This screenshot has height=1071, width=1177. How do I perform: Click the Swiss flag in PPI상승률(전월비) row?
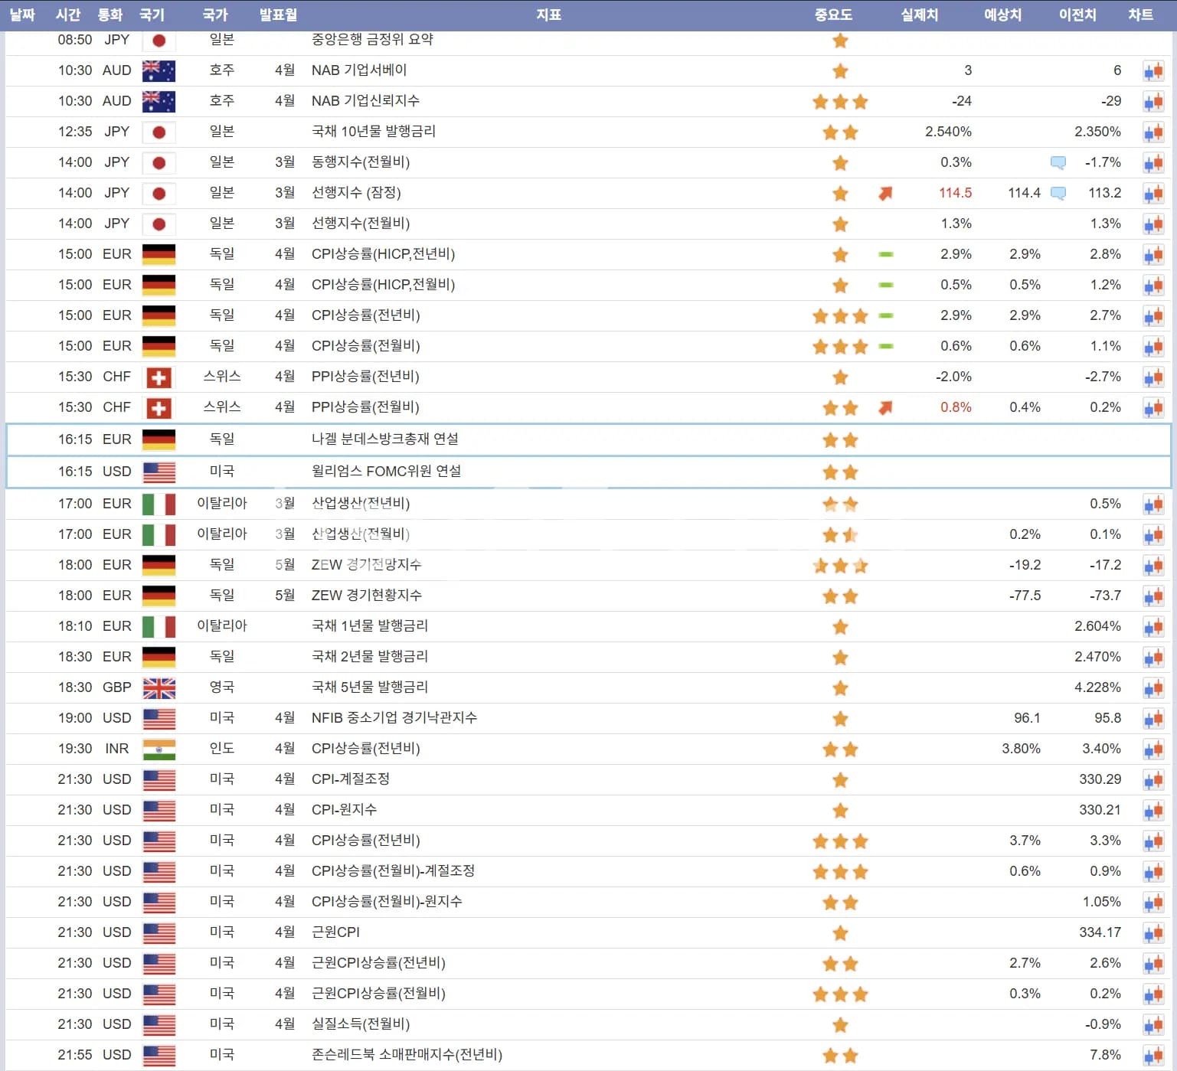(x=159, y=408)
